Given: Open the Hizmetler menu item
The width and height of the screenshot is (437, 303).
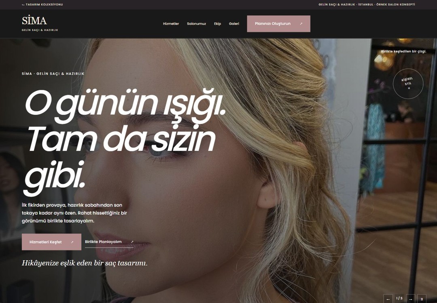Looking at the screenshot, I should coord(171,24).
